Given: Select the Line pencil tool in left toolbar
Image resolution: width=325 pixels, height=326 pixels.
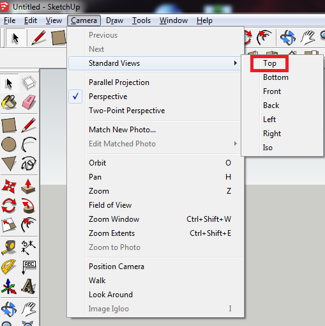Looking at the screenshot, I should 29,125.
